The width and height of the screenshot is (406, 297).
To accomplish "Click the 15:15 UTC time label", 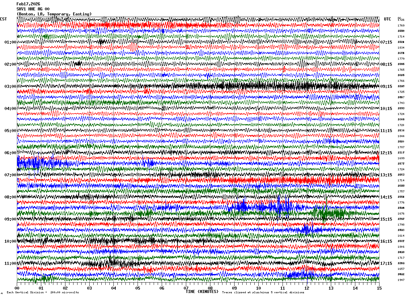I will click(x=387, y=219).
